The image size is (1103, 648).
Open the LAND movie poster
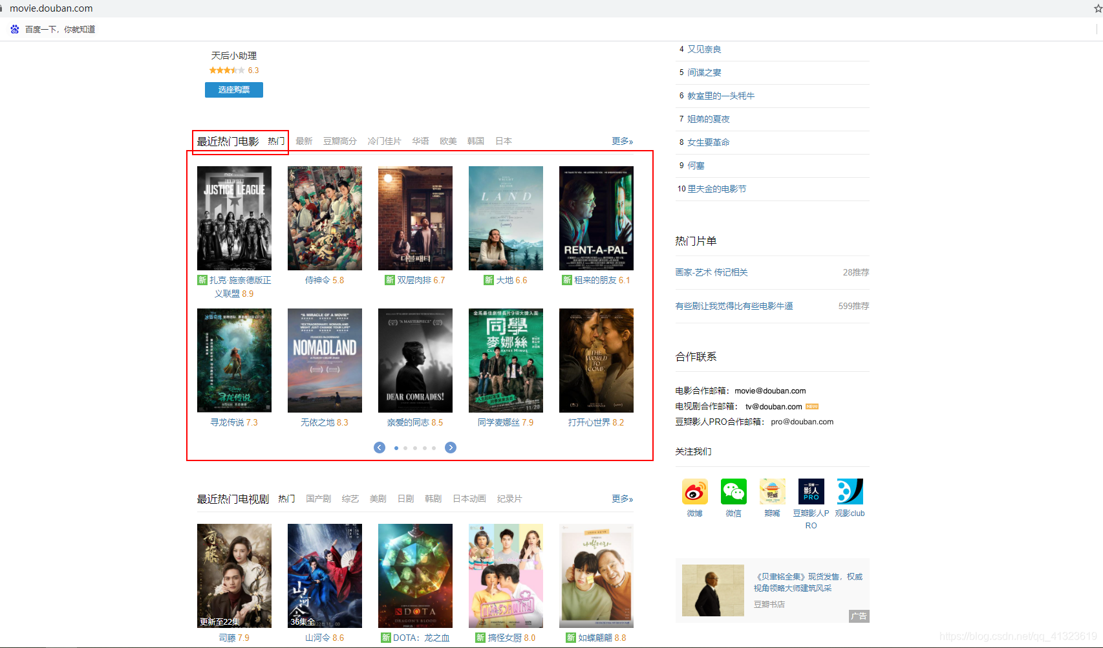pos(506,218)
